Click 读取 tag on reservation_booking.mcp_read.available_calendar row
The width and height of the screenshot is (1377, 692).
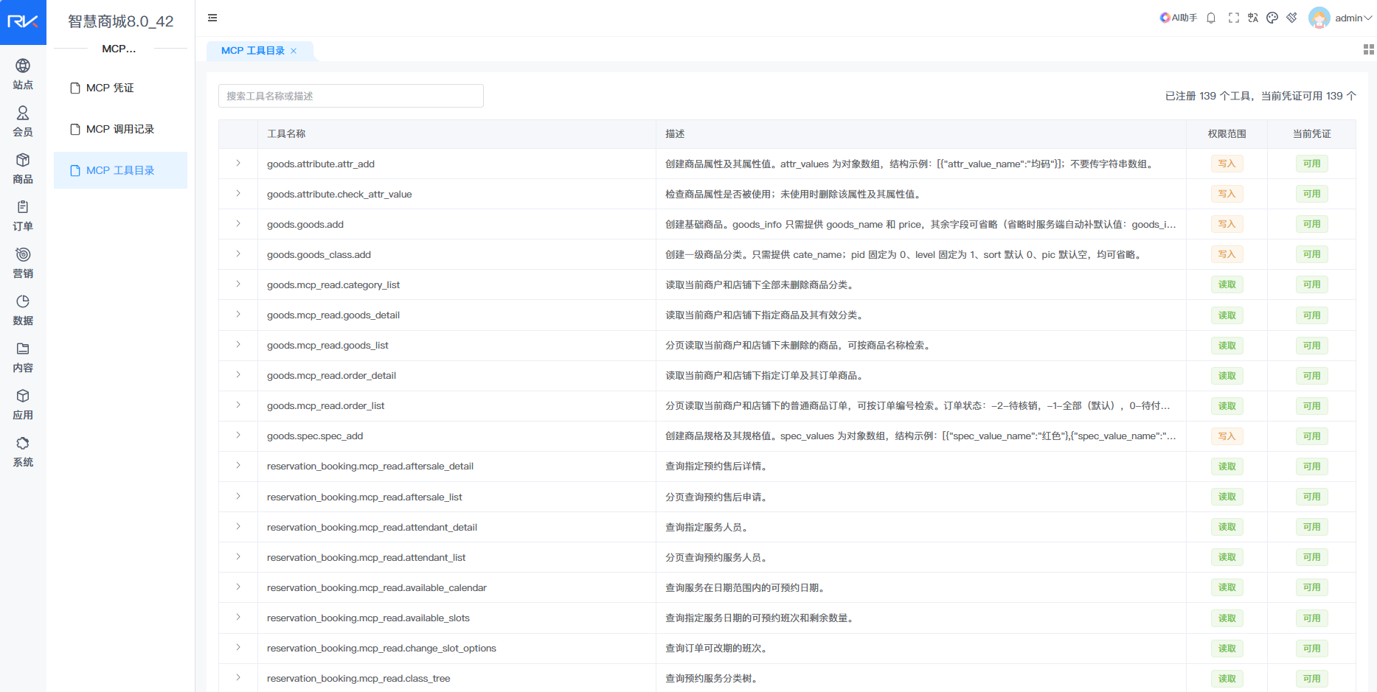point(1227,587)
